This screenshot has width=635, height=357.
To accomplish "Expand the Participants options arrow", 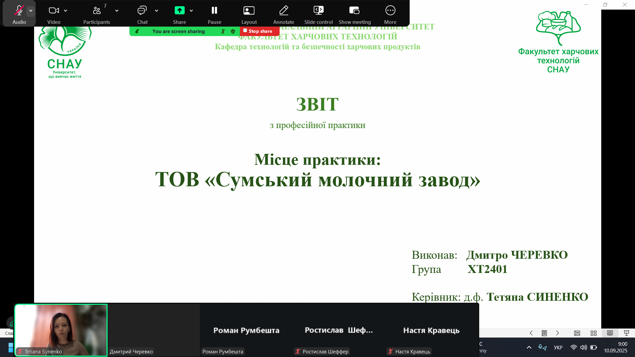I will click(117, 11).
